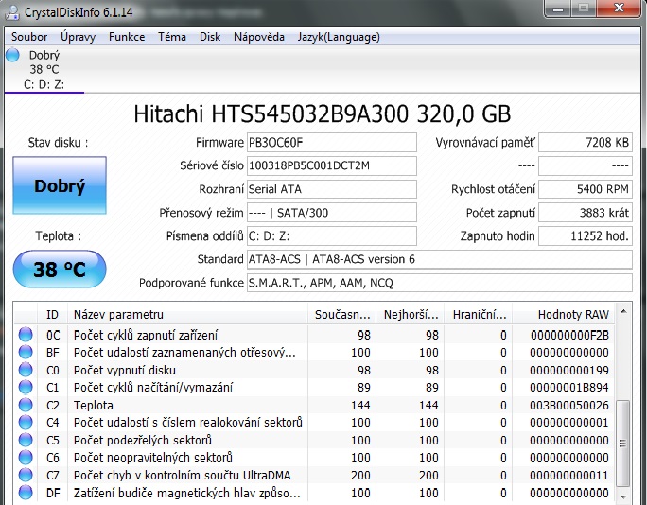Viewport: 647px width, 505px height.
Task: Click status orb beside attribute 0C
Action: (x=26, y=335)
